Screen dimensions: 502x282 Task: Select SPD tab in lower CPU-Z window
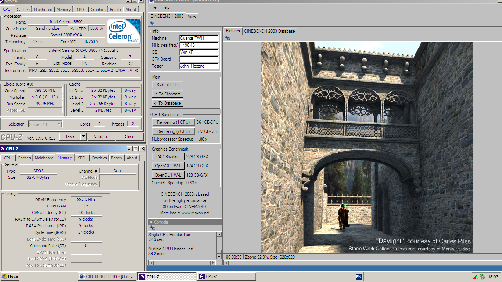[82, 158]
